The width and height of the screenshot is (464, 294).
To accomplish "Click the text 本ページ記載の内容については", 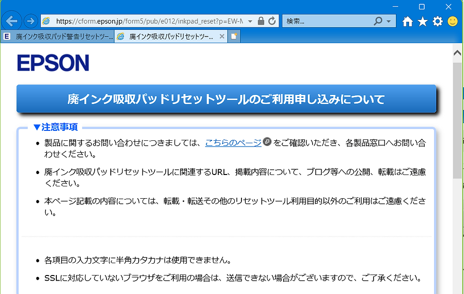I will pos(100,201).
